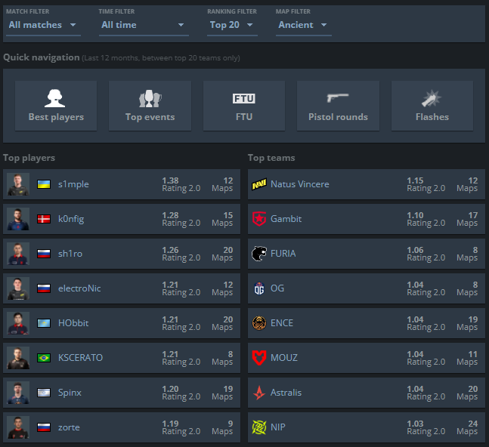Open the Time Filter dropdown
489x447 pixels.
tap(144, 25)
